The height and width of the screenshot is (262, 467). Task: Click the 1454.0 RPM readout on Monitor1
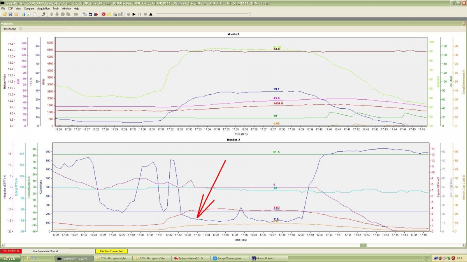278,104
